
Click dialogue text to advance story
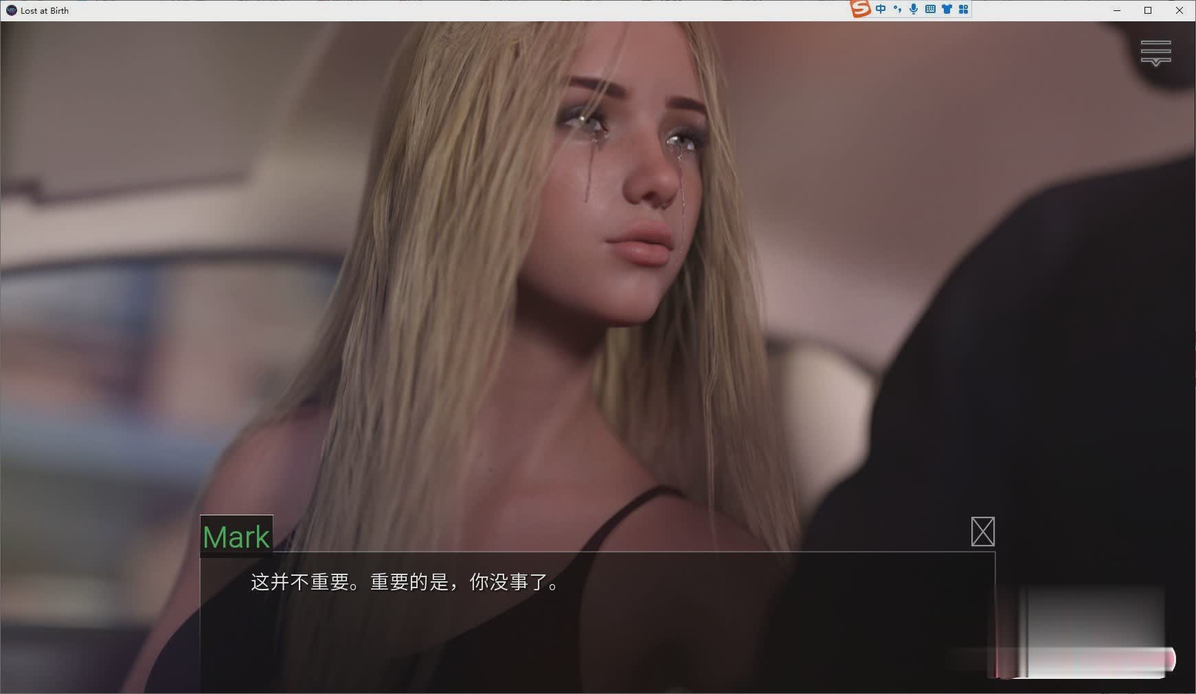point(406,583)
